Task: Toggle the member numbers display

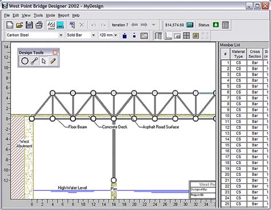Action: (x=196, y=35)
